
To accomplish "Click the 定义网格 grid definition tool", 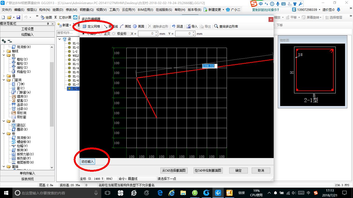I will point(91,26).
